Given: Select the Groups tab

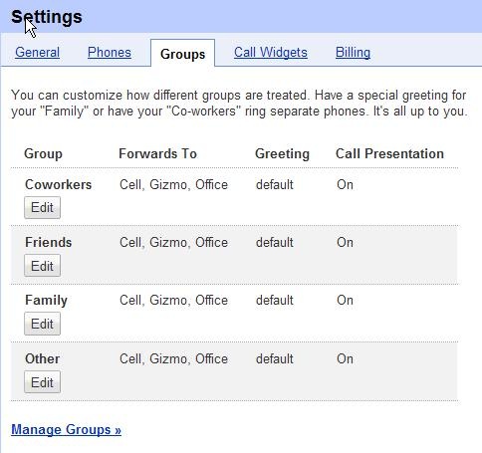Looking at the screenshot, I should coord(182,54).
